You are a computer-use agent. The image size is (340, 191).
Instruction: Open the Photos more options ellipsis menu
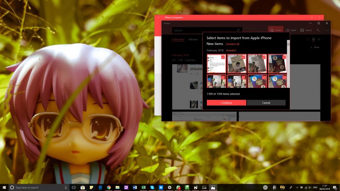326,30
